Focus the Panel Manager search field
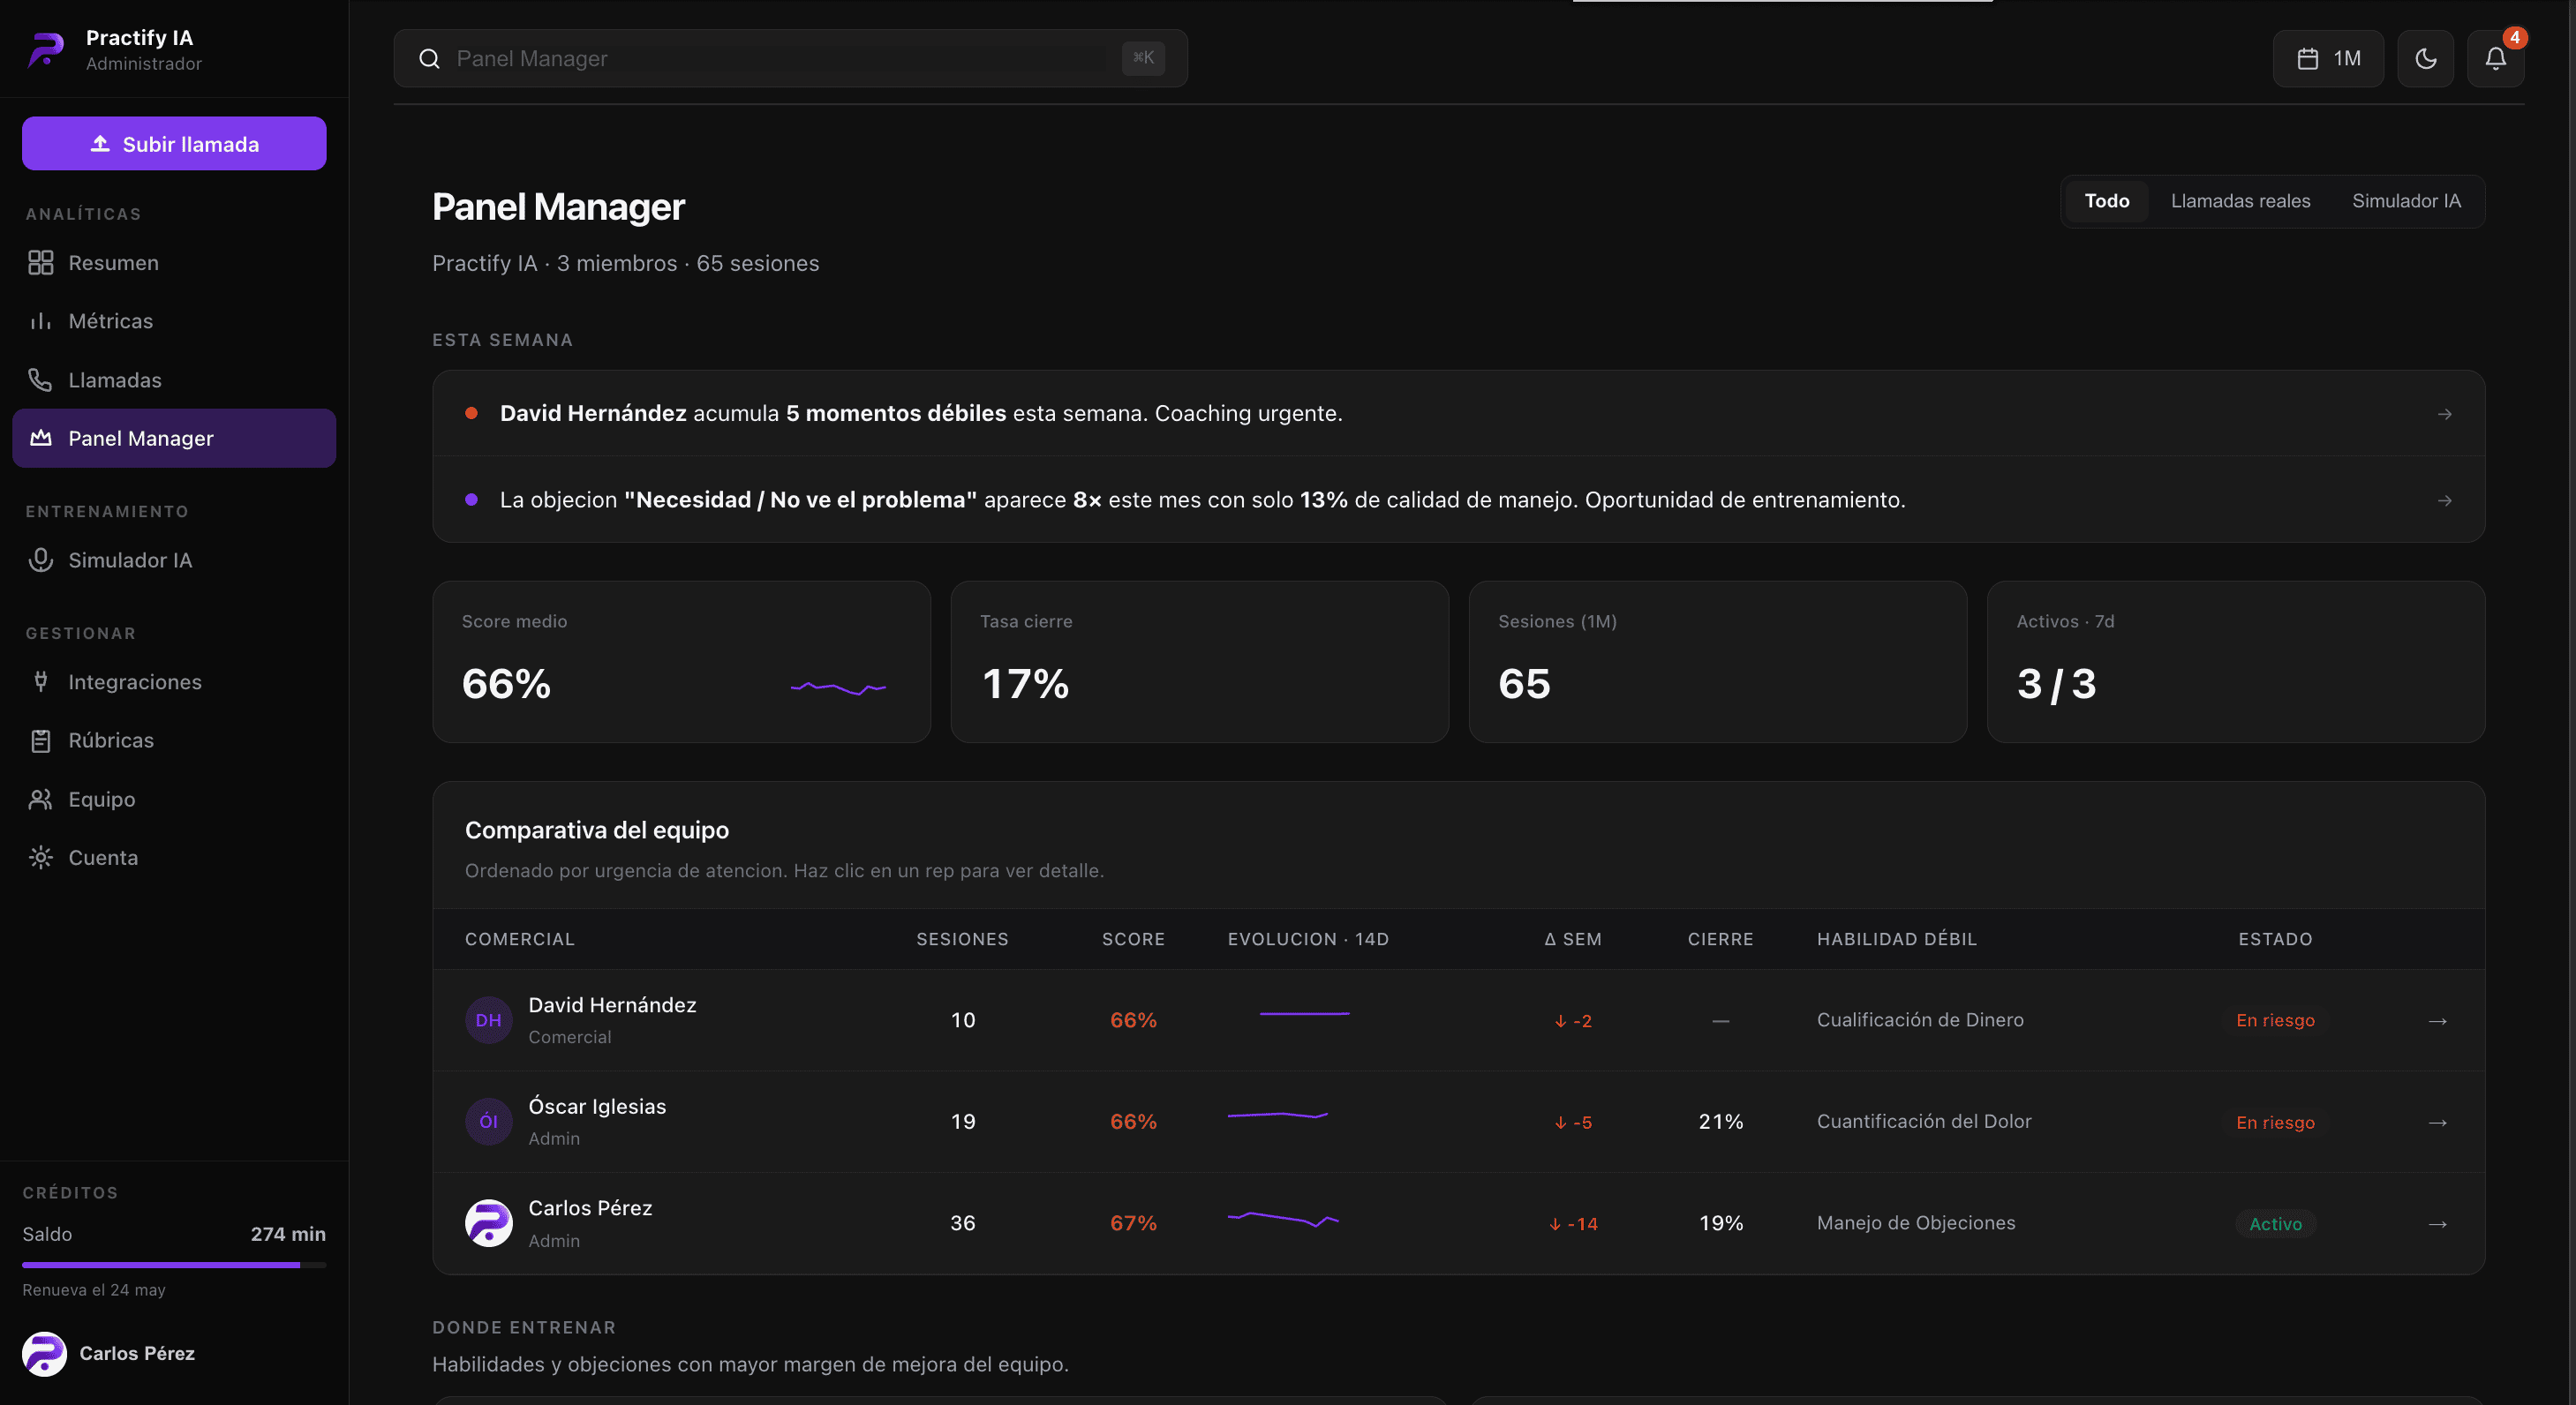This screenshot has width=2576, height=1405. (790, 59)
